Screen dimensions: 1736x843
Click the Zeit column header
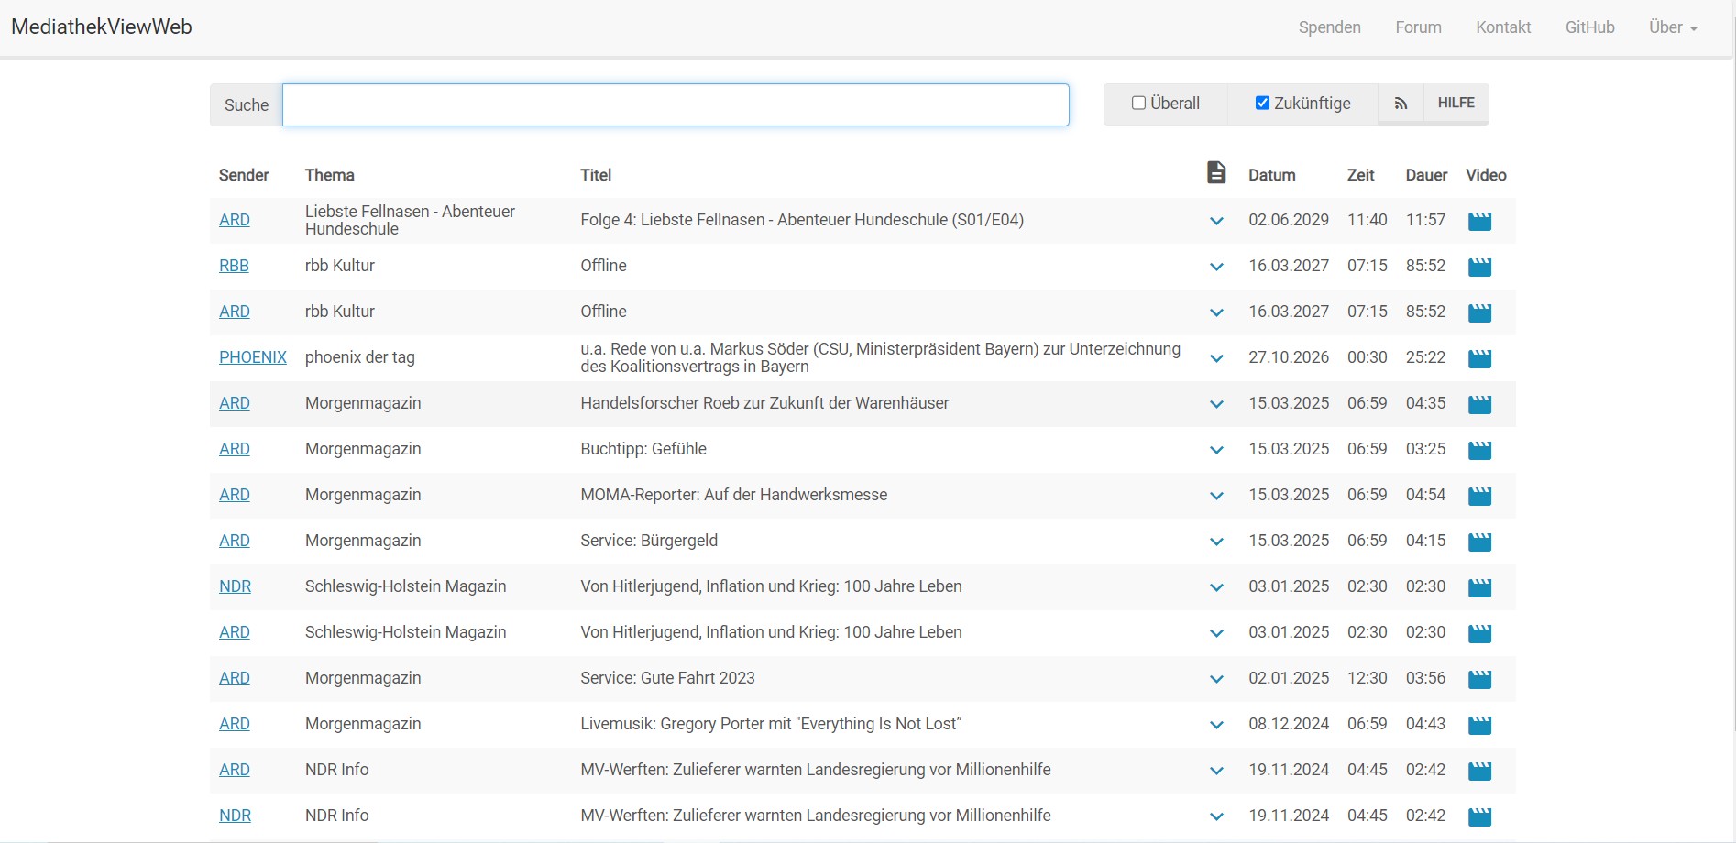(1360, 175)
